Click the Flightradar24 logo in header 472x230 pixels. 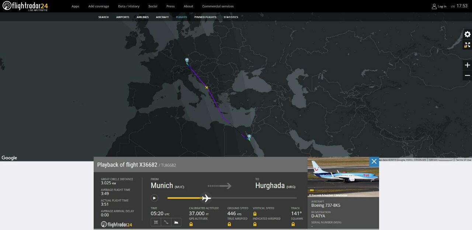pos(25,6)
